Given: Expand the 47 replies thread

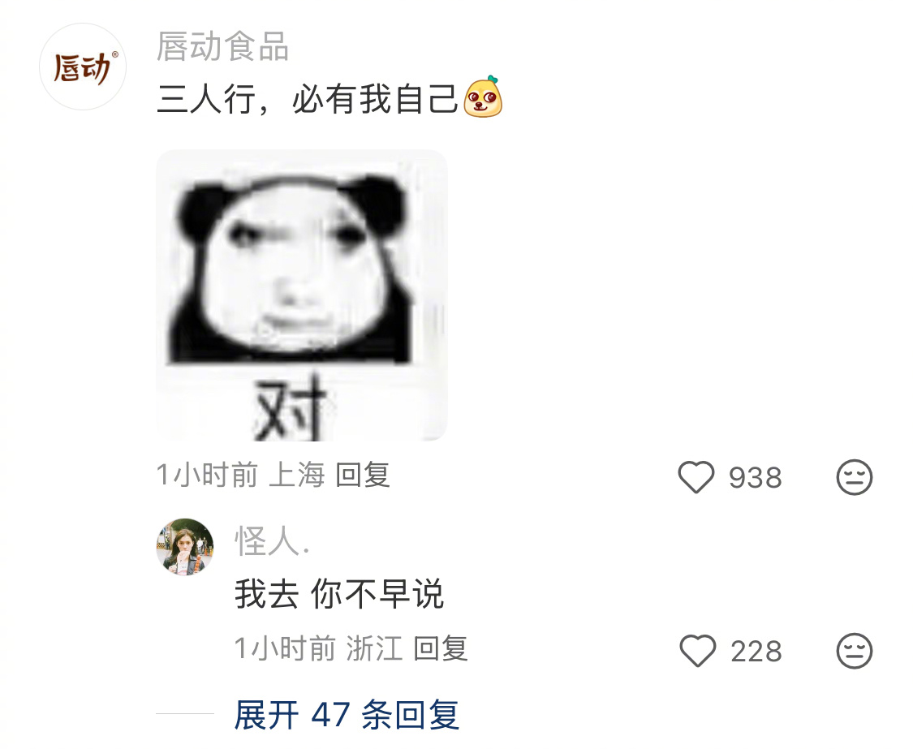Looking at the screenshot, I should click(x=347, y=715).
